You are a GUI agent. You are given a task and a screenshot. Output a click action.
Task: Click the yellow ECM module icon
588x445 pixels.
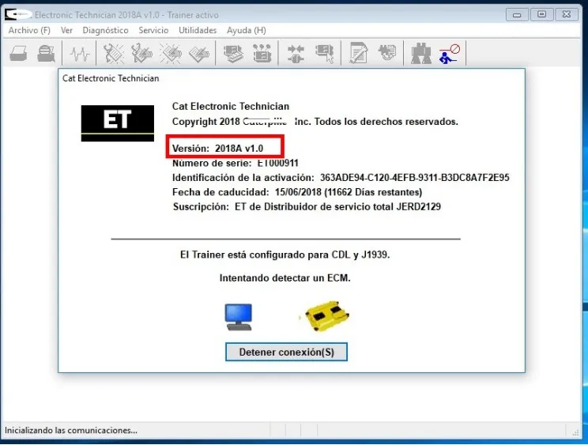click(327, 316)
